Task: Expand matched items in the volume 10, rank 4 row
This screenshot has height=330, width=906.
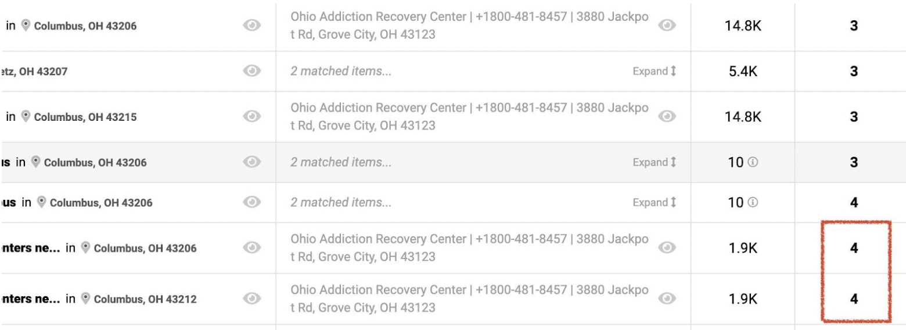Action: 654,202
